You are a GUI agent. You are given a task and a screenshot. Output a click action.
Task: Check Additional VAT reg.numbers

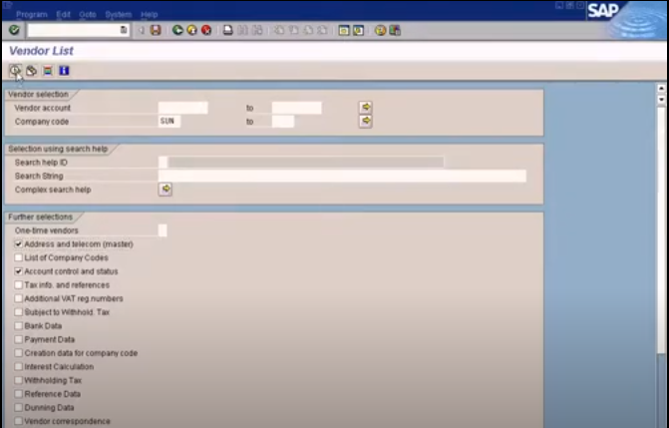pyautogui.click(x=18, y=298)
